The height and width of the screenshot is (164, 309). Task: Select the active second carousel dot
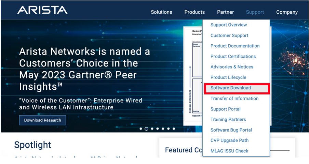click(146, 129)
